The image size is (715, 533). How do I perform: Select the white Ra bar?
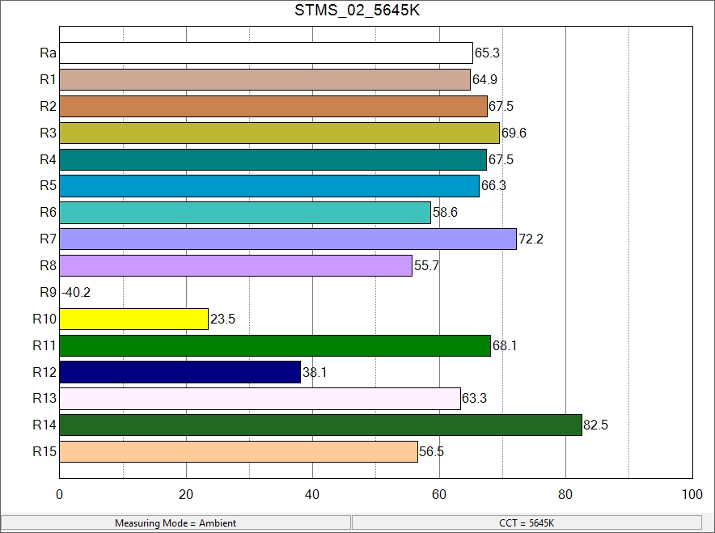[x=266, y=53]
